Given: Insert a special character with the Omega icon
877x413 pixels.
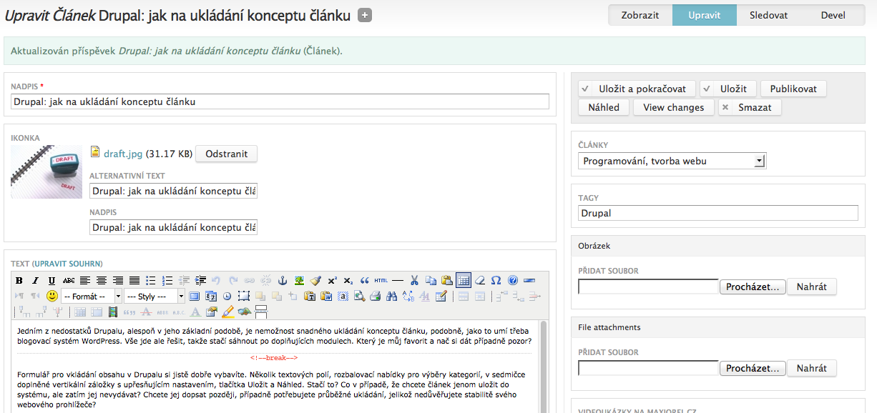Looking at the screenshot, I should pos(496,280).
